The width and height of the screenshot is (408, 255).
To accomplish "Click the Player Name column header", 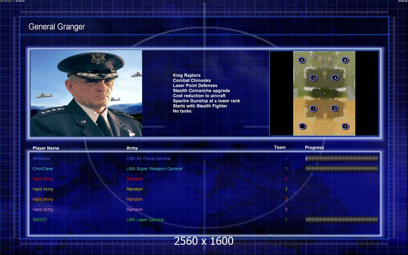I will (46, 148).
